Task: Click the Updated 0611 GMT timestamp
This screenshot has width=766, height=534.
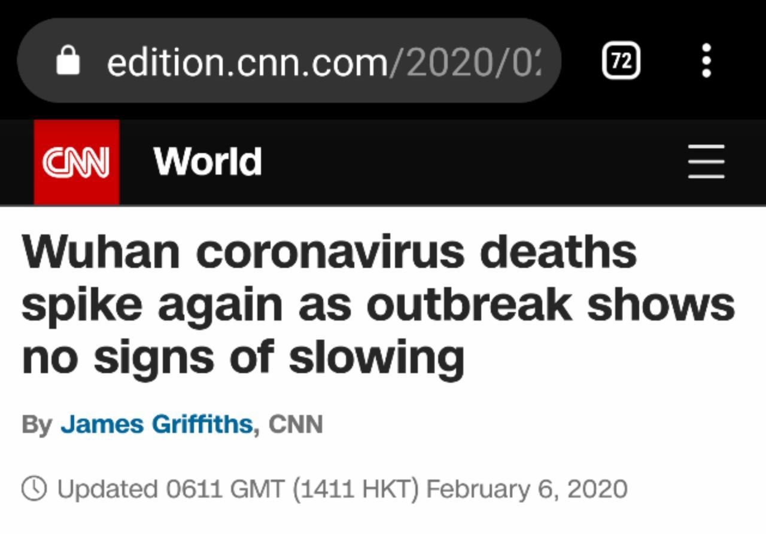Action: (x=171, y=489)
